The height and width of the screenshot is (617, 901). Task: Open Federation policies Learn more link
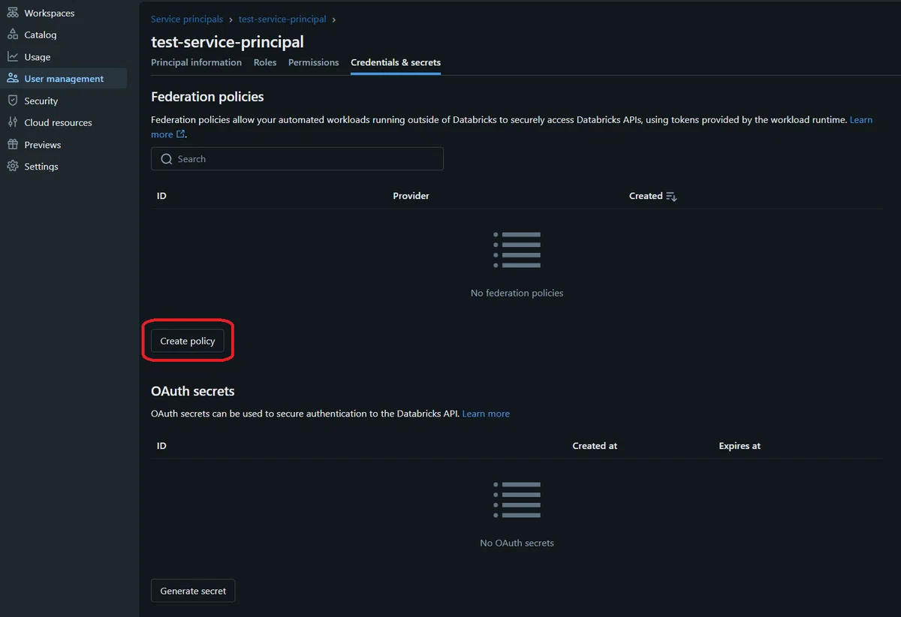click(861, 120)
